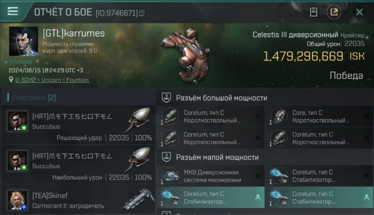374x215 pixels.
Task: Select Succubus pilot with Наибольший урон
Action: coord(78,165)
